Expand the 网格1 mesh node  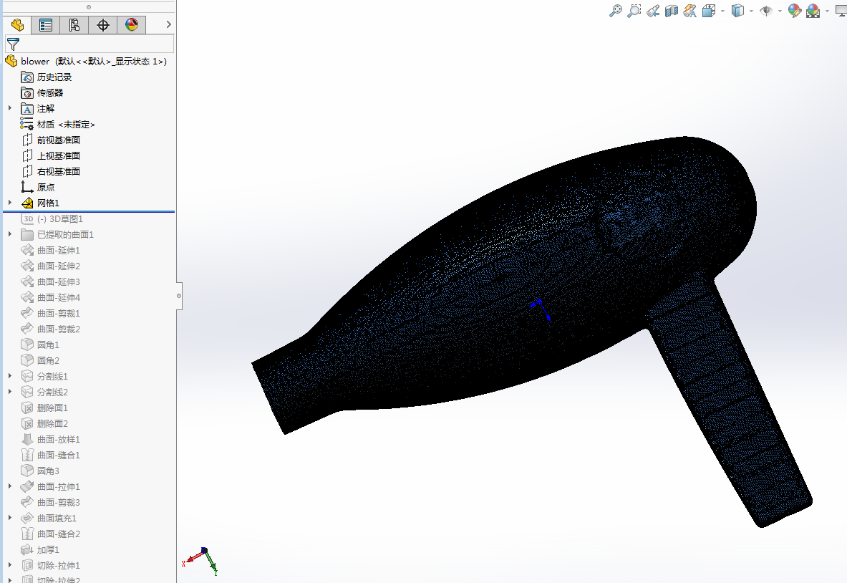[10, 203]
